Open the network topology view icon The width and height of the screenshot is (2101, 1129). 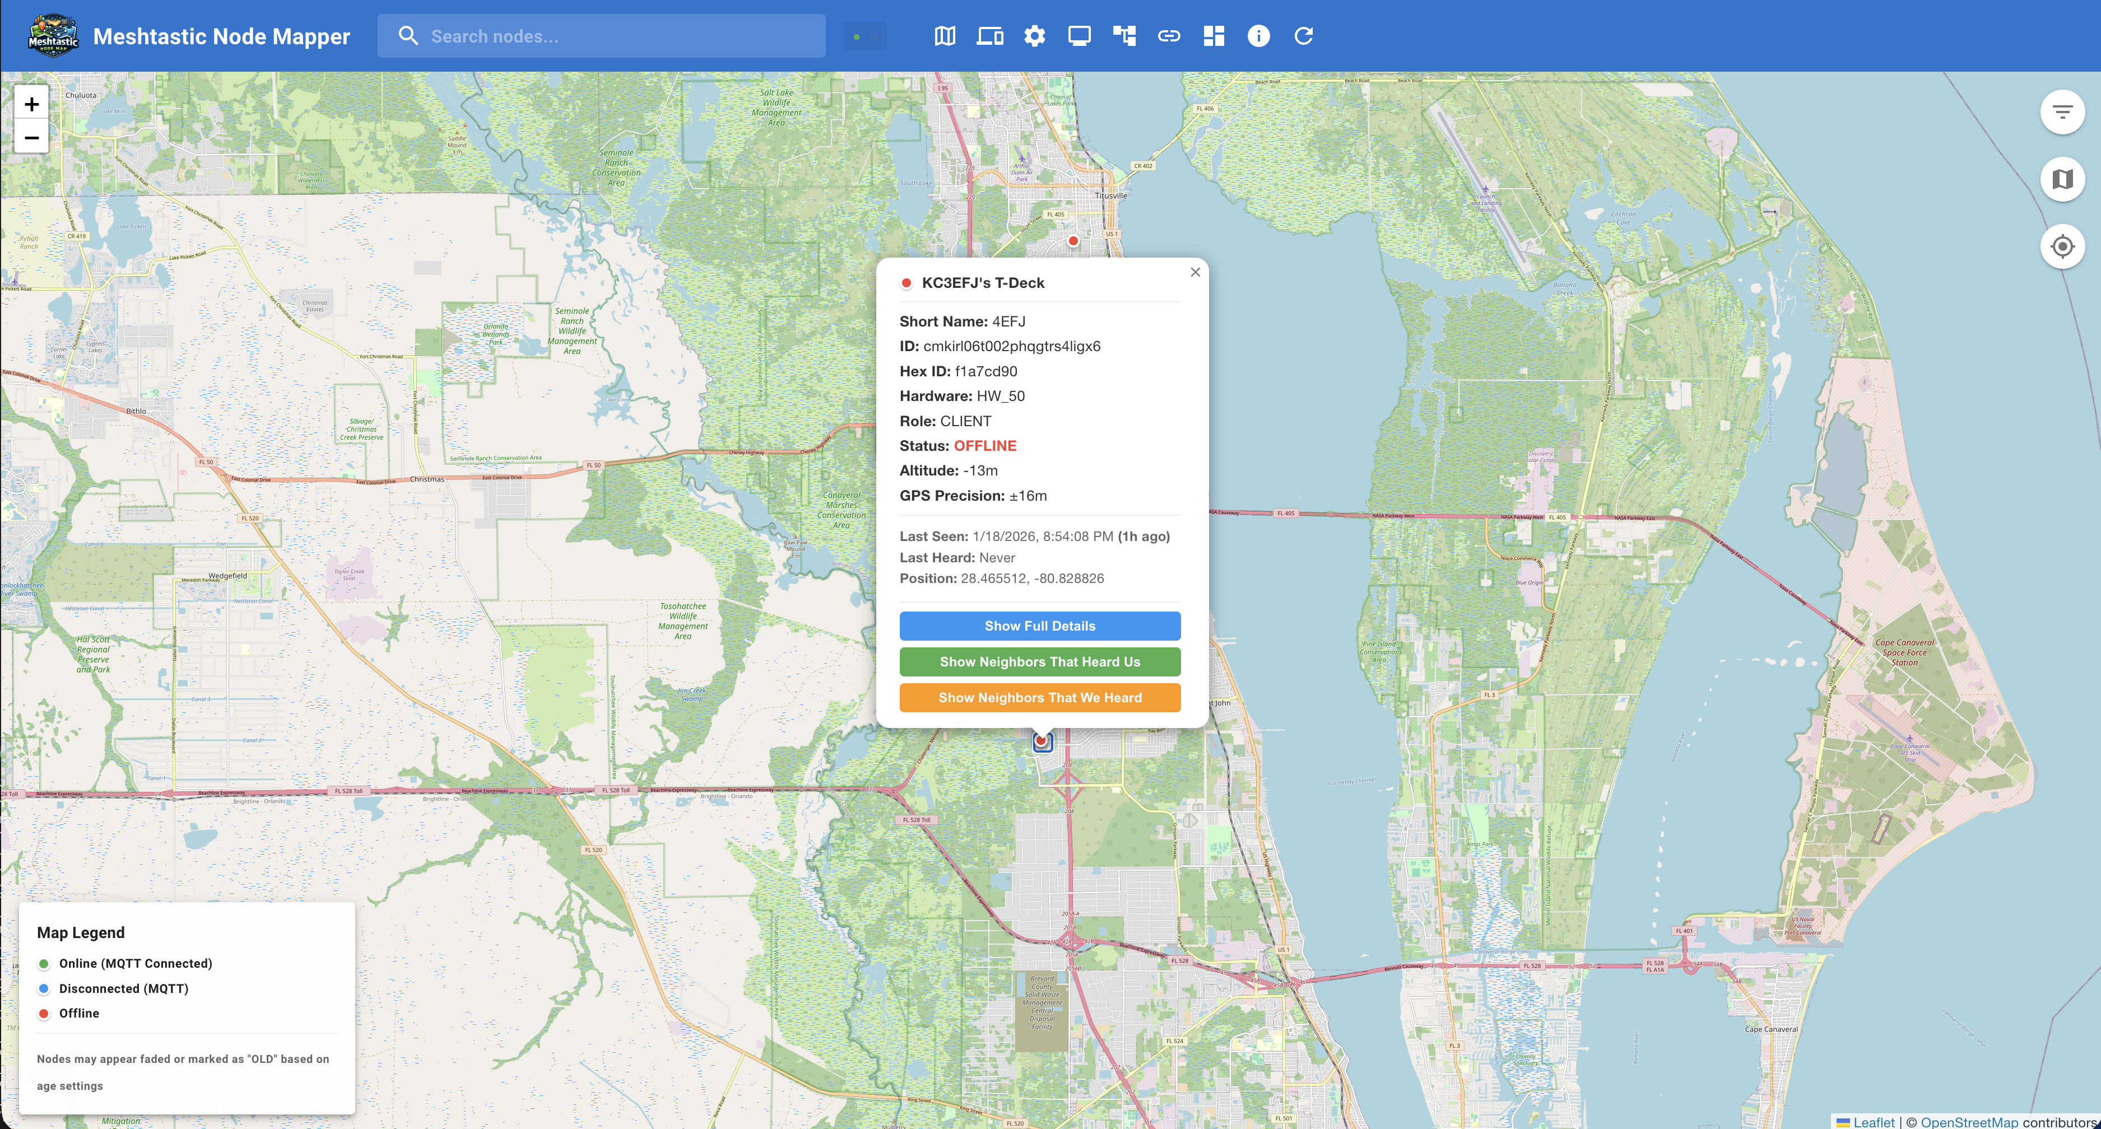(1124, 36)
